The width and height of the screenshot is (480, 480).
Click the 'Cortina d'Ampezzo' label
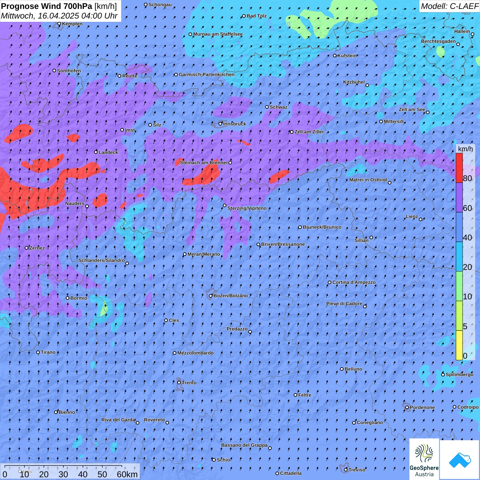pos(354,282)
